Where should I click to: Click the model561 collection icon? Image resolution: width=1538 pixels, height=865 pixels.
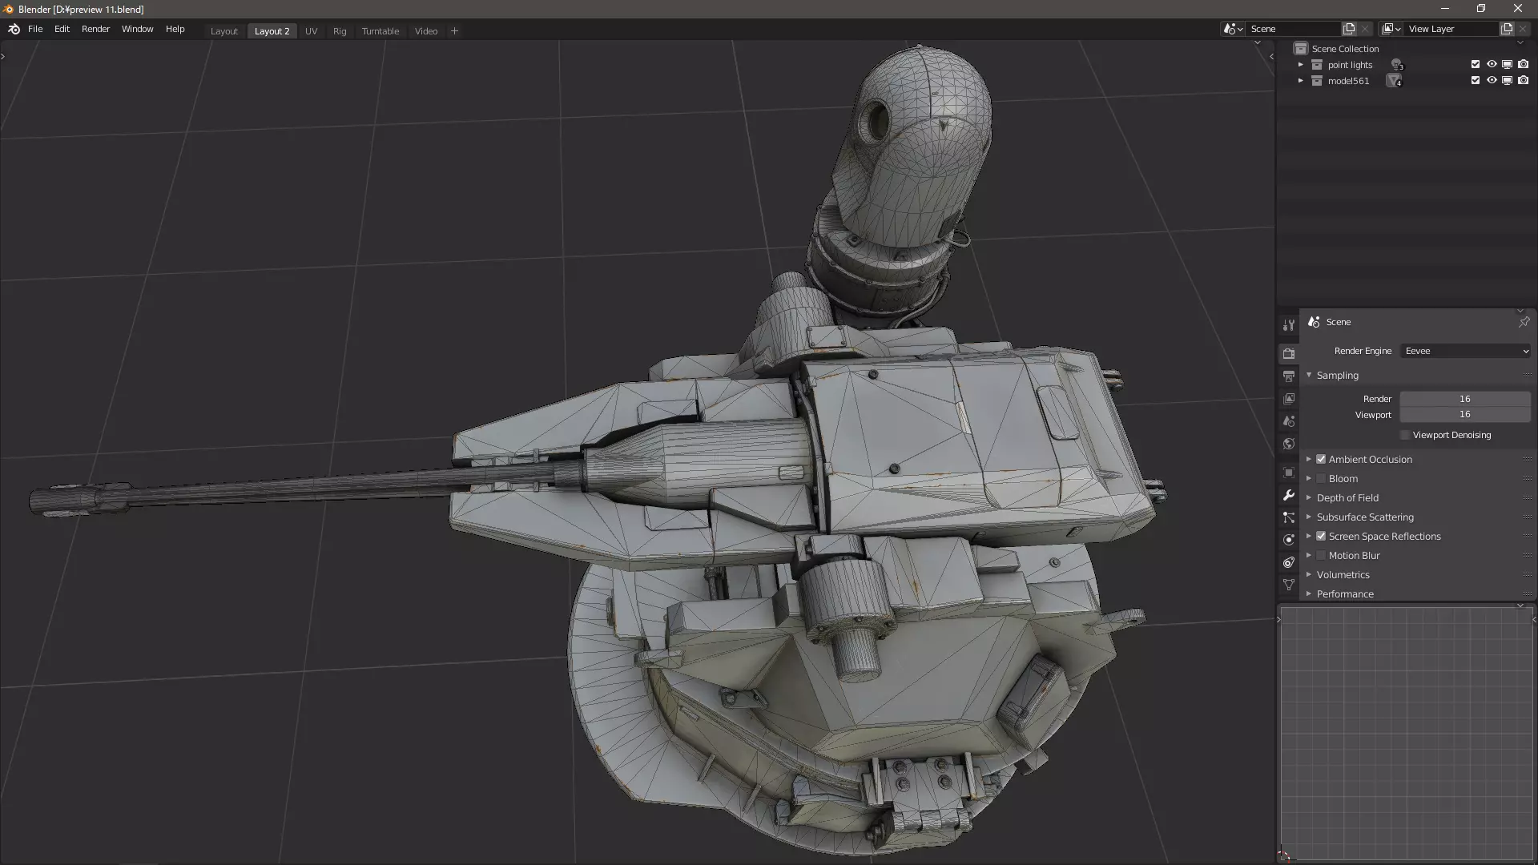[1317, 81]
